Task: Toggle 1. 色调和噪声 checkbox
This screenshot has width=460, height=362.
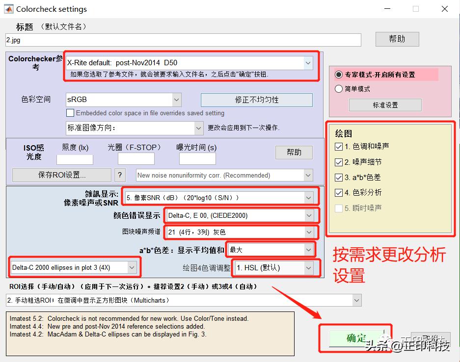Action: [339, 147]
